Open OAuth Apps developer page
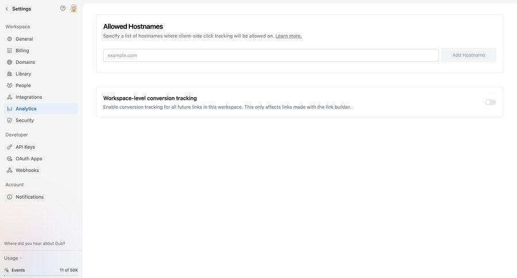 point(41,159)
